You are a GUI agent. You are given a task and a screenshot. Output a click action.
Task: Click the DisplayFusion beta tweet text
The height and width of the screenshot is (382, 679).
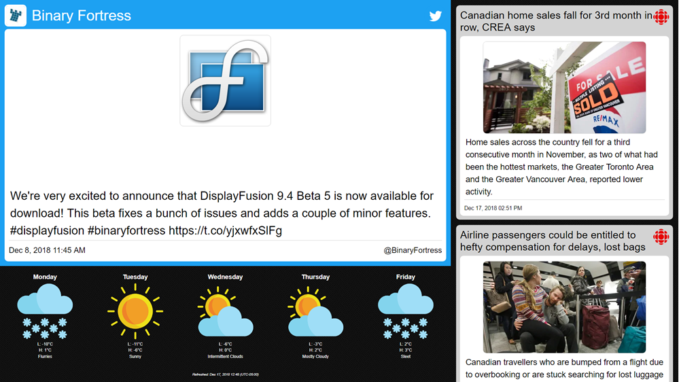pos(222,213)
